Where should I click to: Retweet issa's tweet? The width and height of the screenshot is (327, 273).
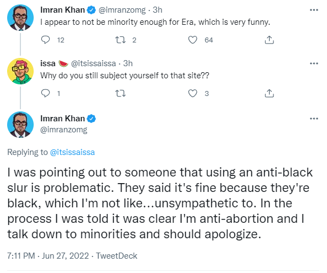tap(121, 93)
